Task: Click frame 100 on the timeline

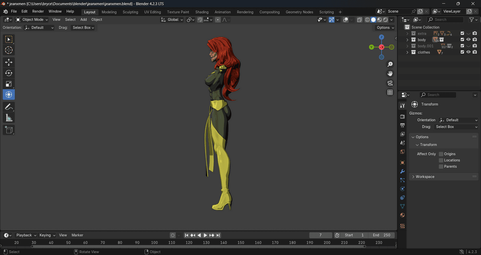Action: click(x=154, y=243)
